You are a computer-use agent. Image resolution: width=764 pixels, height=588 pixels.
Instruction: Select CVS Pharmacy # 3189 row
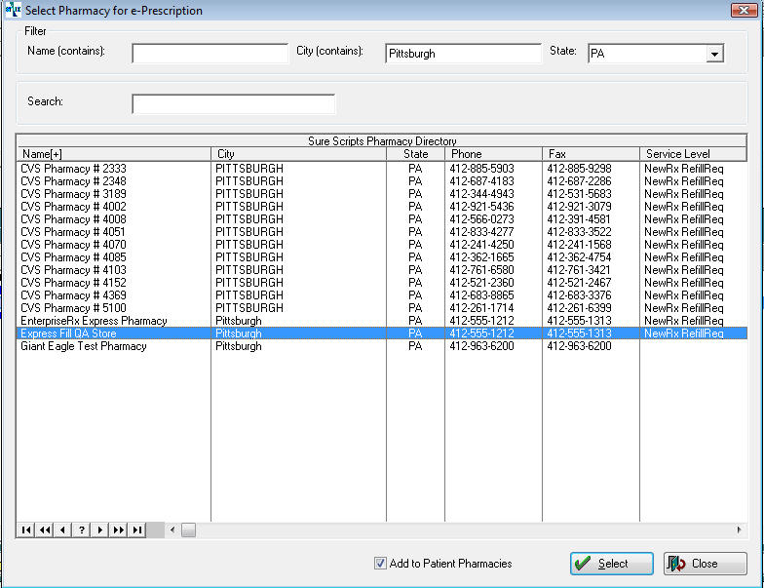click(x=382, y=194)
